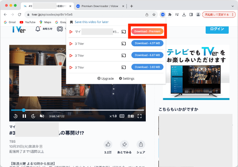Click Upgrade in the Vidow popup
Viewport: 238px width, 167px height.
point(106,79)
